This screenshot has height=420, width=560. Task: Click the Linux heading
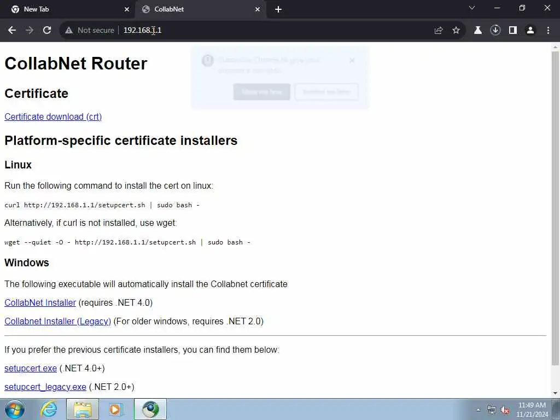(x=18, y=165)
